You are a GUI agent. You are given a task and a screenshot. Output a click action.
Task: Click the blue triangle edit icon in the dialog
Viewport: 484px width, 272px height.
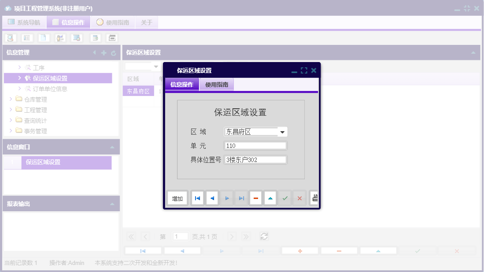(270, 198)
